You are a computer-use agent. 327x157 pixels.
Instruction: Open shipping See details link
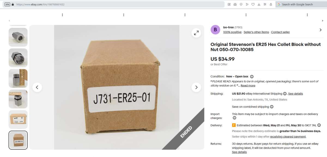[295, 94]
